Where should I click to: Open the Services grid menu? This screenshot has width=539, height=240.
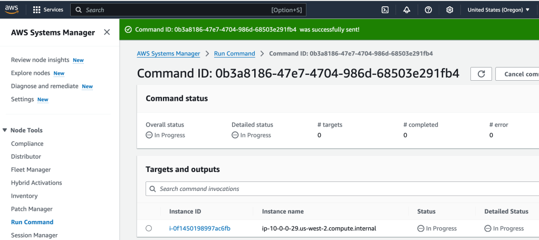(x=48, y=10)
